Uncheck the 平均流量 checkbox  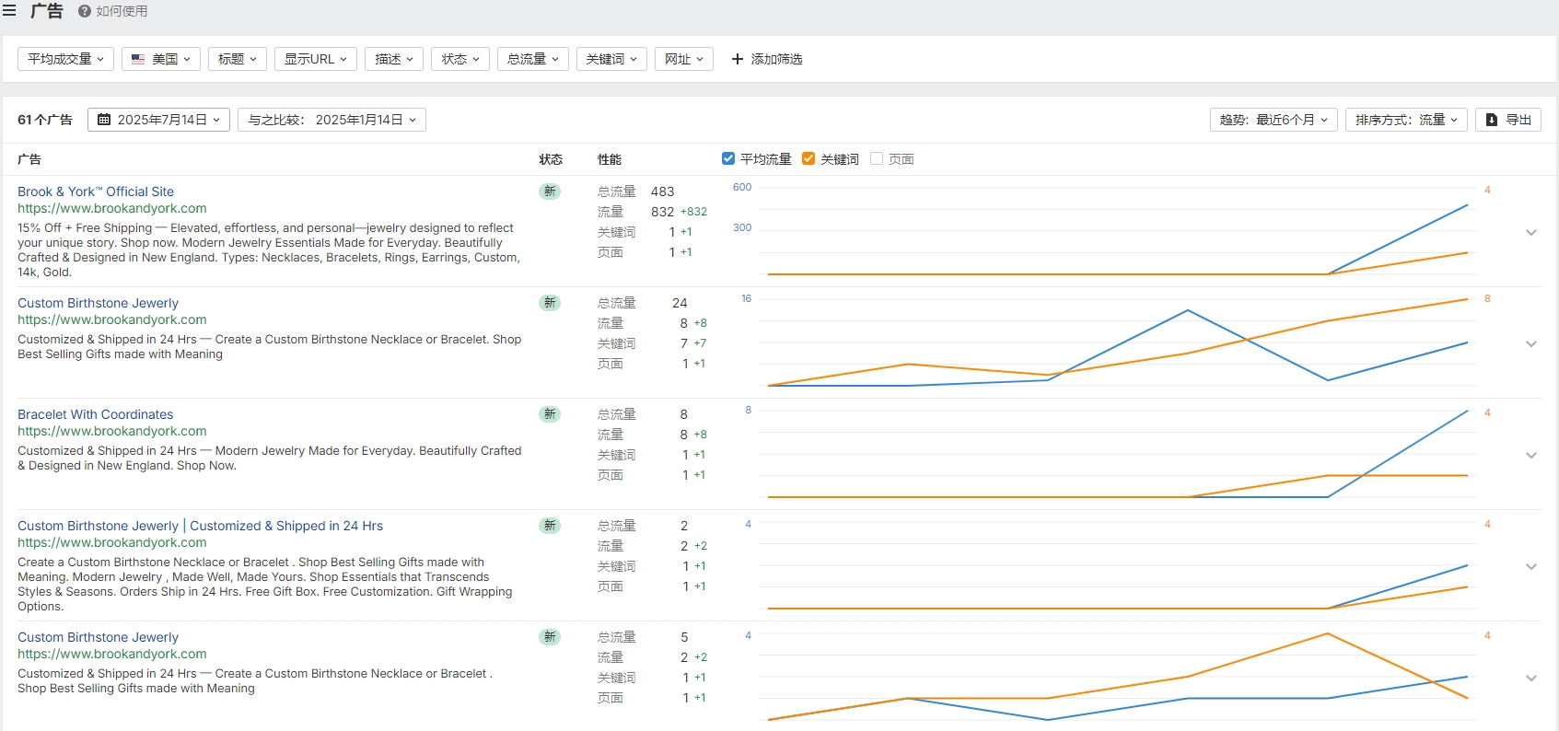tap(728, 158)
